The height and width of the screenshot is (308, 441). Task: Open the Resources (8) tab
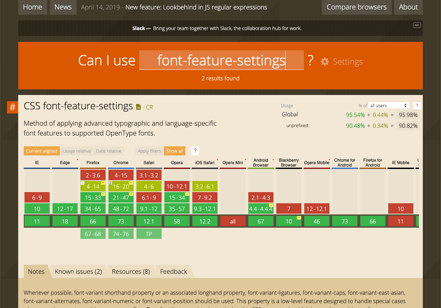(131, 271)
